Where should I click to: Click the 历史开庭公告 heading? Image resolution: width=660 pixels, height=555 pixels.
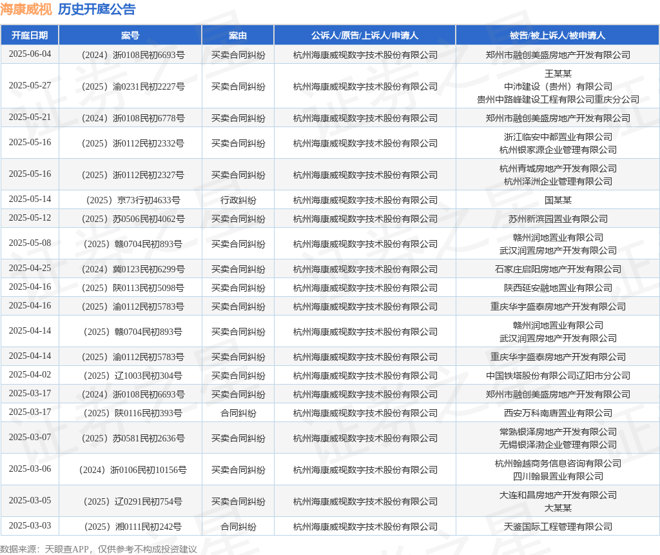coord(97,9)
